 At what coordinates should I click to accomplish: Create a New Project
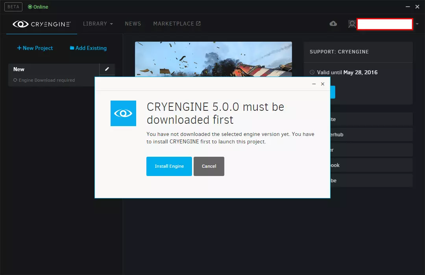click(x=35, y=48)
